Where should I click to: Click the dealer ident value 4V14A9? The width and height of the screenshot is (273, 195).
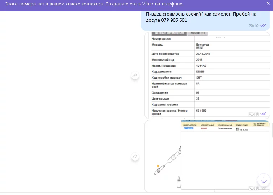tap(201, 66)
